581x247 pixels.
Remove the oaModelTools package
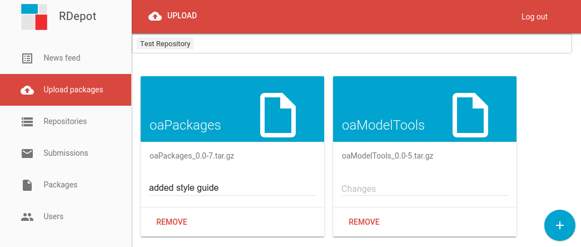click(364, 222)
